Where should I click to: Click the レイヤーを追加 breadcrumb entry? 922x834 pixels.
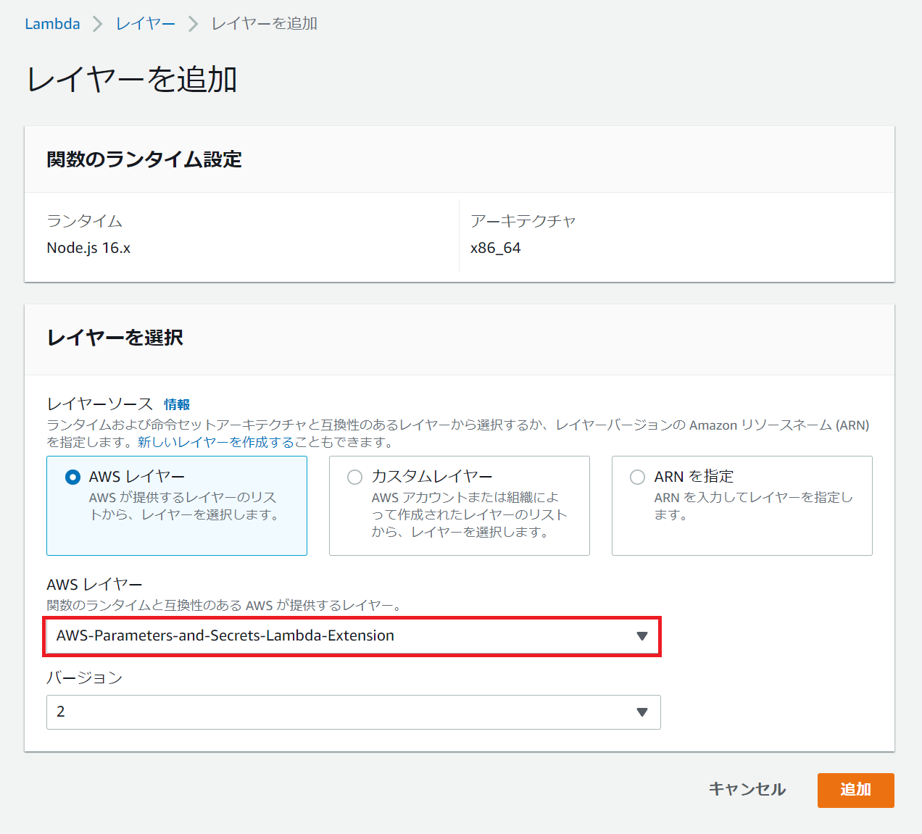tap(264, 23)
